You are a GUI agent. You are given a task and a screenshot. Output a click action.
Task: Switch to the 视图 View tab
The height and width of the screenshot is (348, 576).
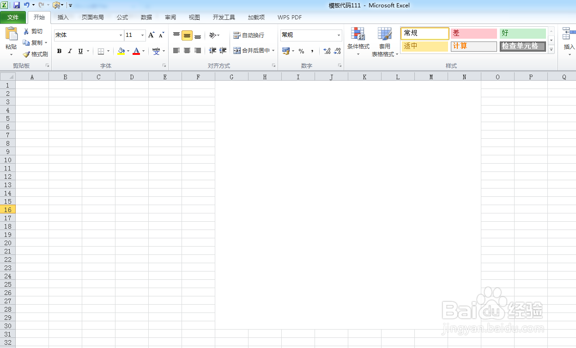tap(194, 18)
